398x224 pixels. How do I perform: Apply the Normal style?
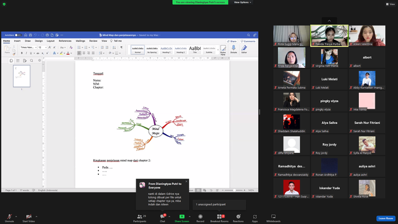(137, 50)
